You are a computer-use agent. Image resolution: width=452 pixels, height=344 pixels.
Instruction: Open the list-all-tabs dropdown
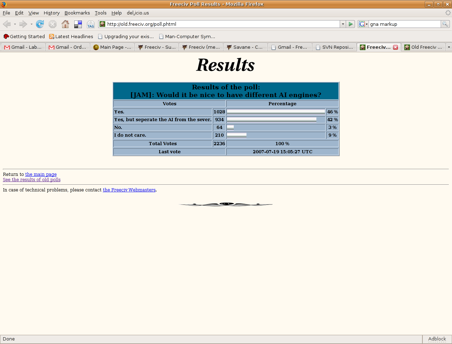(x=449, y=47)
